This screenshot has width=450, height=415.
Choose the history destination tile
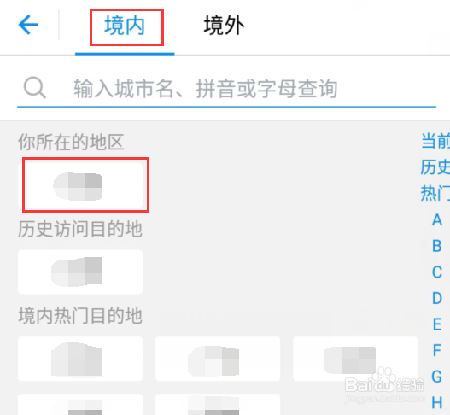coord(80,272)
